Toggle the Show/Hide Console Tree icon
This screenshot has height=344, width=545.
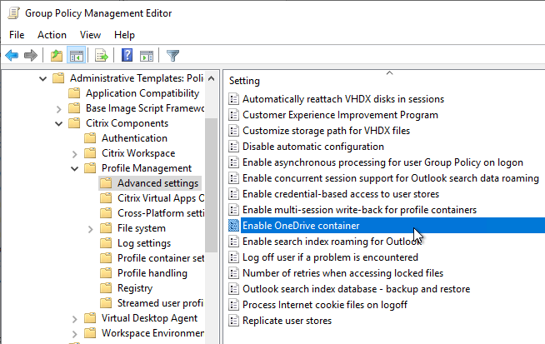[76, 56]
